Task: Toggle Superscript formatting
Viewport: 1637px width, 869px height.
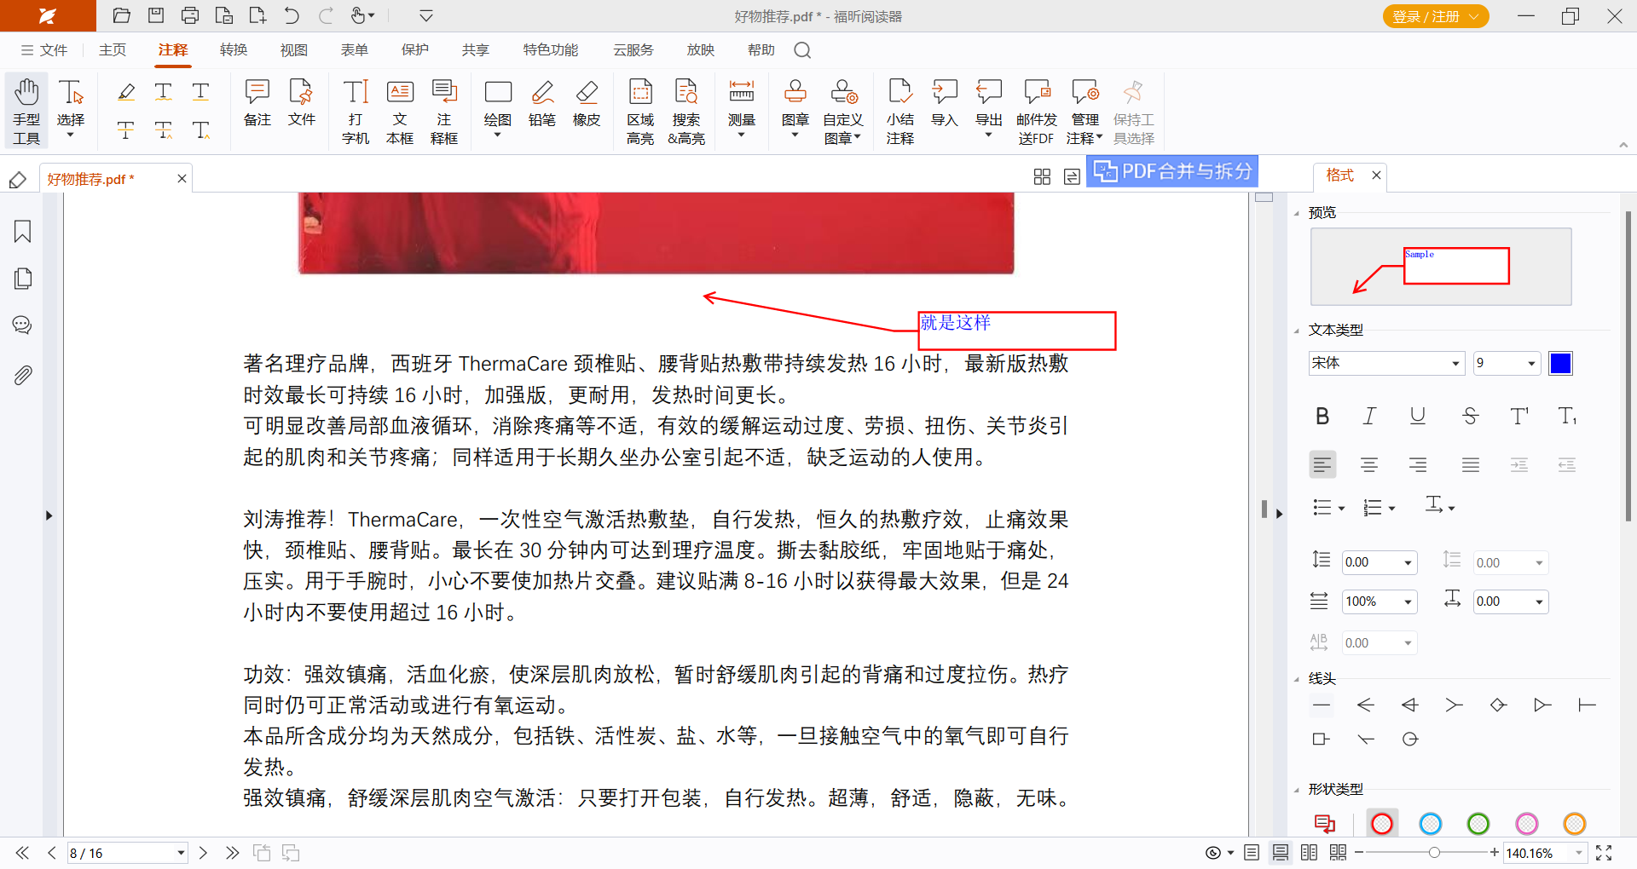Action: [x=1519, y=416]
